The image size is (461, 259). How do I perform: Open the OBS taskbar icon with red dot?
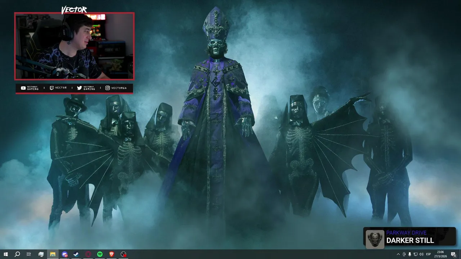[x=124, y=254]
